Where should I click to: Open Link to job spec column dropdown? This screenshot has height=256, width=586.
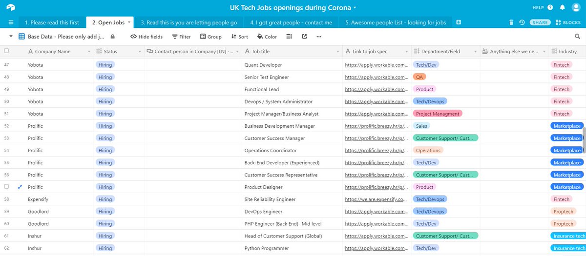coord(407,51)
